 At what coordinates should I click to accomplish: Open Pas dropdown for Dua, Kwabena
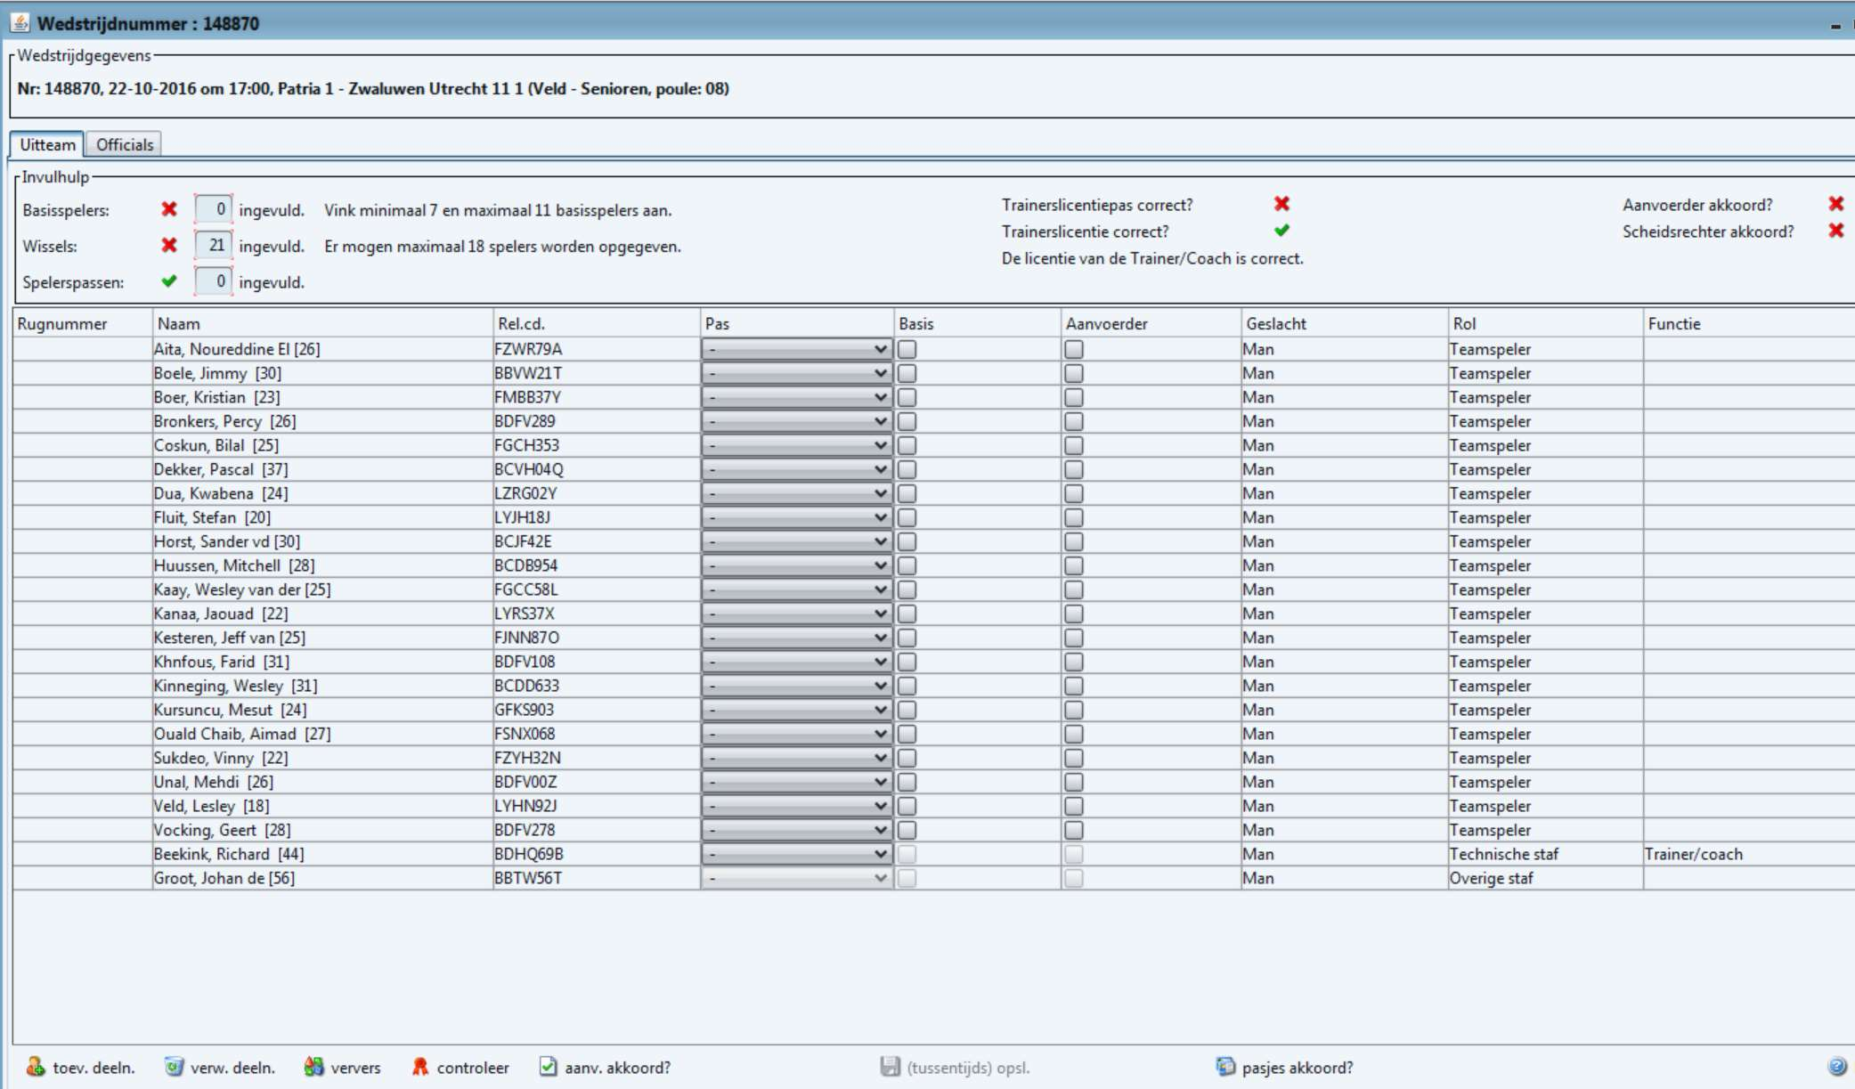point(797,493)
